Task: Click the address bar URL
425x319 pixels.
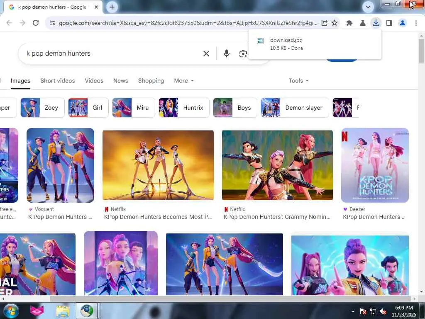Action: pyautogui.click(x=188, y=23)
